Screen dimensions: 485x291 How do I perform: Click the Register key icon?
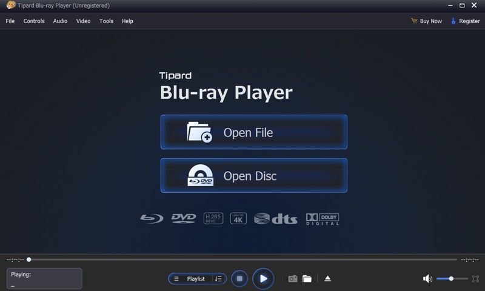pyautogui.click(x=453, y=21)
